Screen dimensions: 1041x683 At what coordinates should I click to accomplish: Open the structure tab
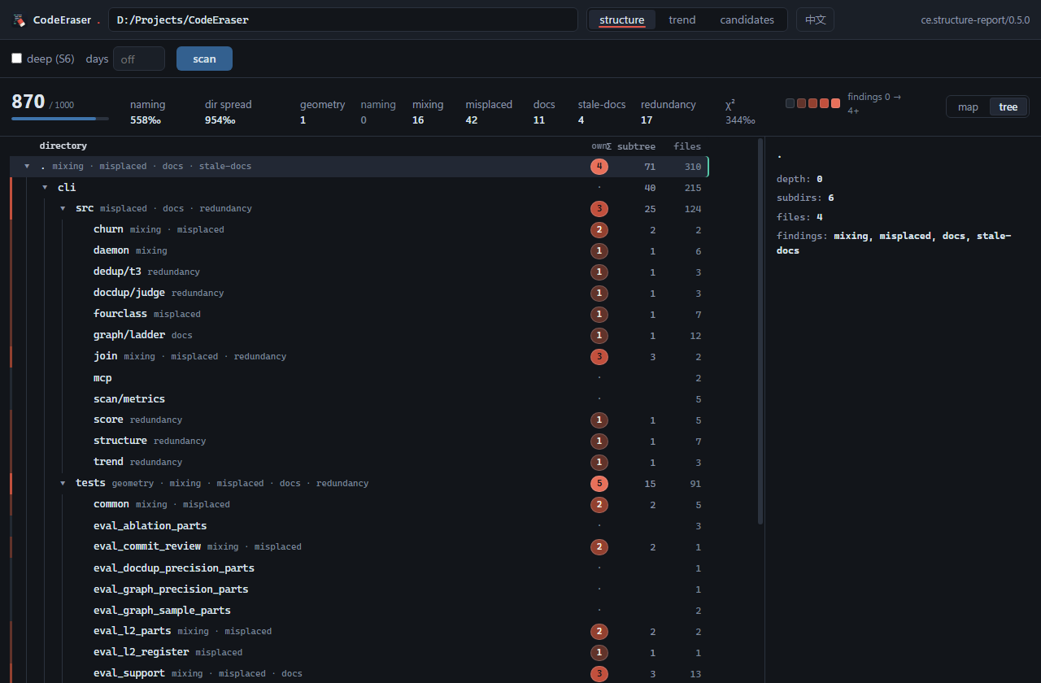pos(622,20)
